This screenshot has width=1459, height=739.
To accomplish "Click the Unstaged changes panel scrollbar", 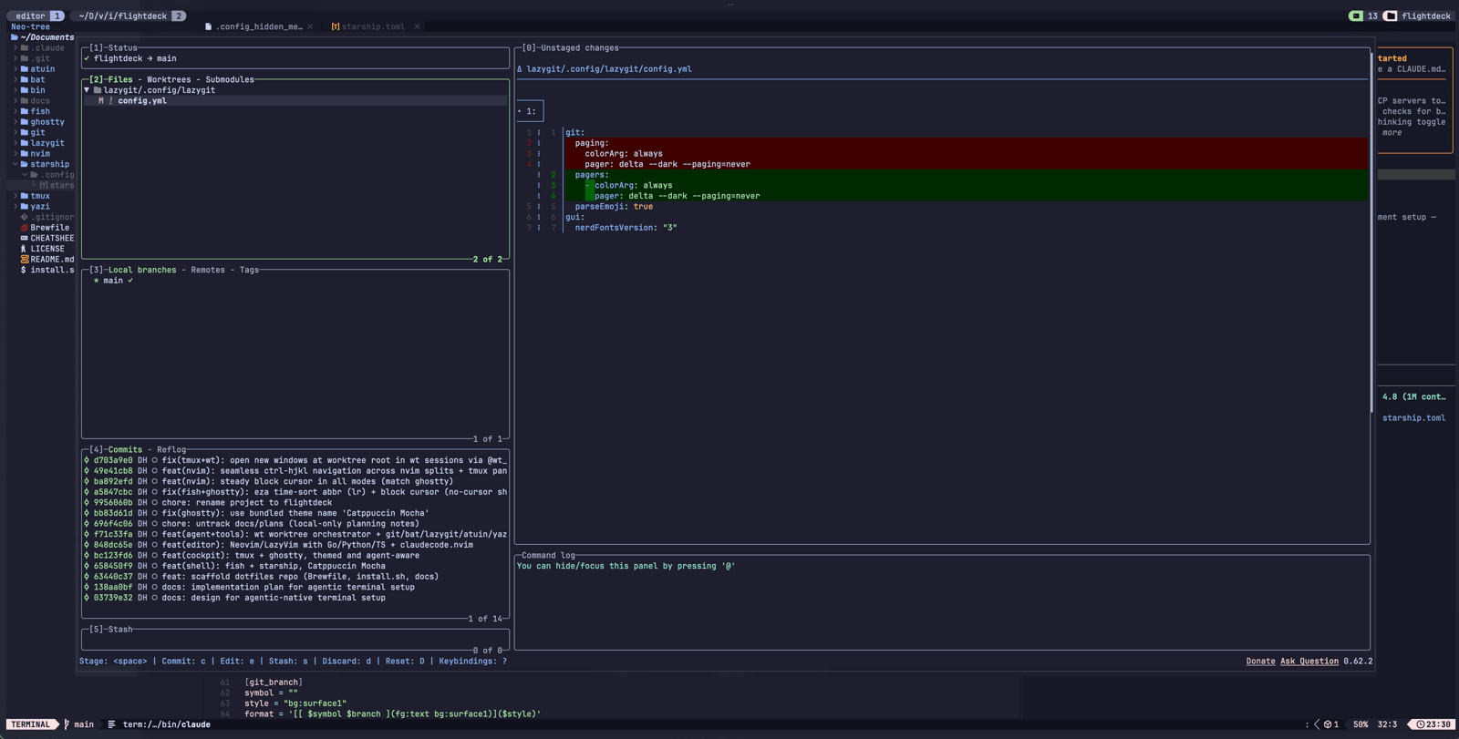I will click(1371, 232).
